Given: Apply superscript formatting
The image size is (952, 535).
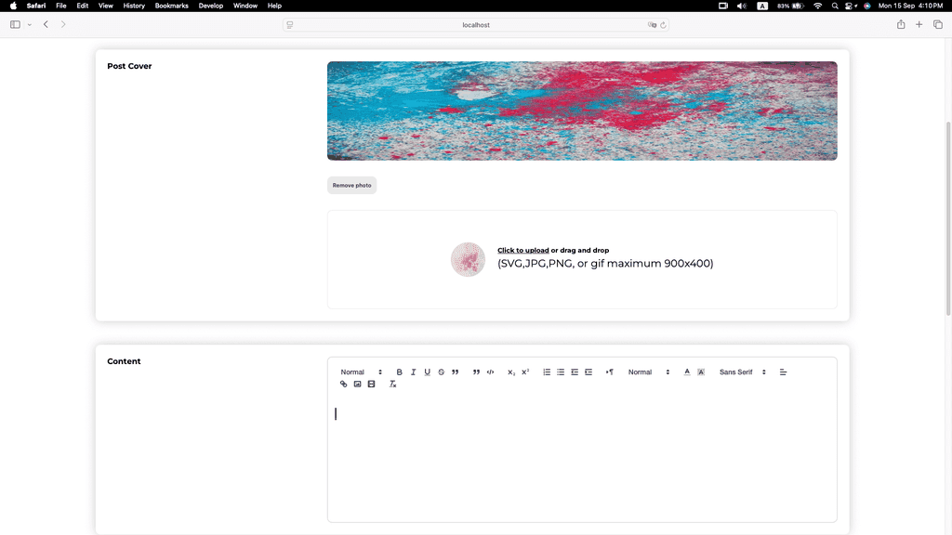Looking at the screenshot, I should click(x=525, y=372).
